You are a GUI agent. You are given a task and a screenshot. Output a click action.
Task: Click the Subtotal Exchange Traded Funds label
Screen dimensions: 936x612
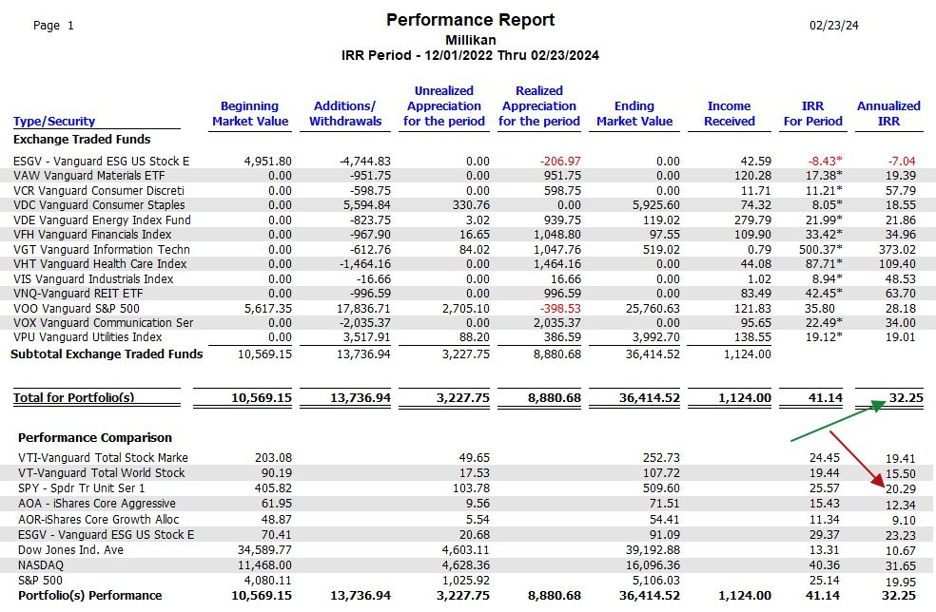(x=107, y=354)
